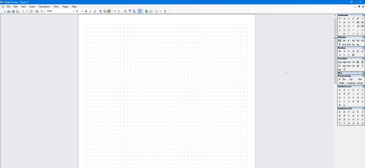This screenshot has width=365, height=168.
Task: Insert the sin function
Action: click(349, 62)
